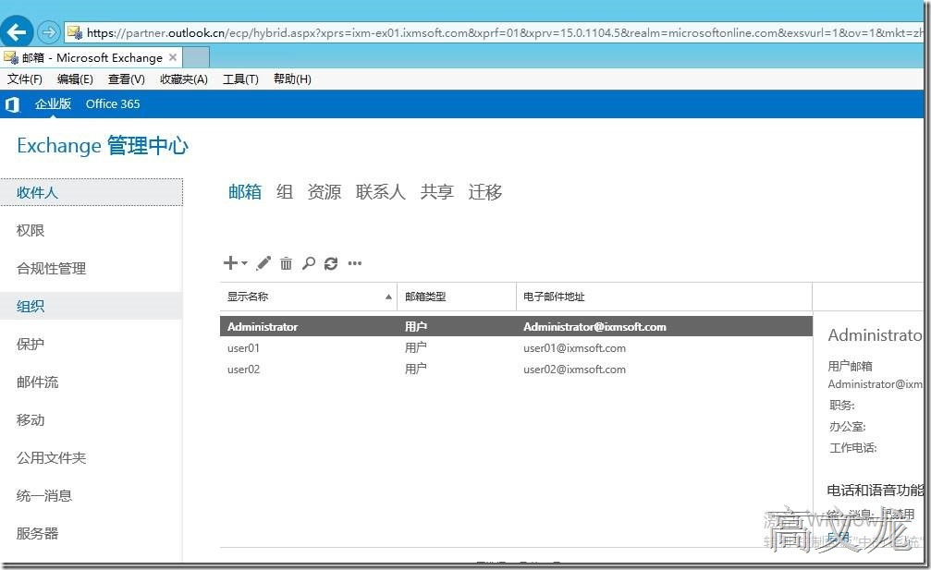Click the Office logo icon in the blue header
This screenshot has height=570, width=931.
pyautogui.click(x=12, y=104)
